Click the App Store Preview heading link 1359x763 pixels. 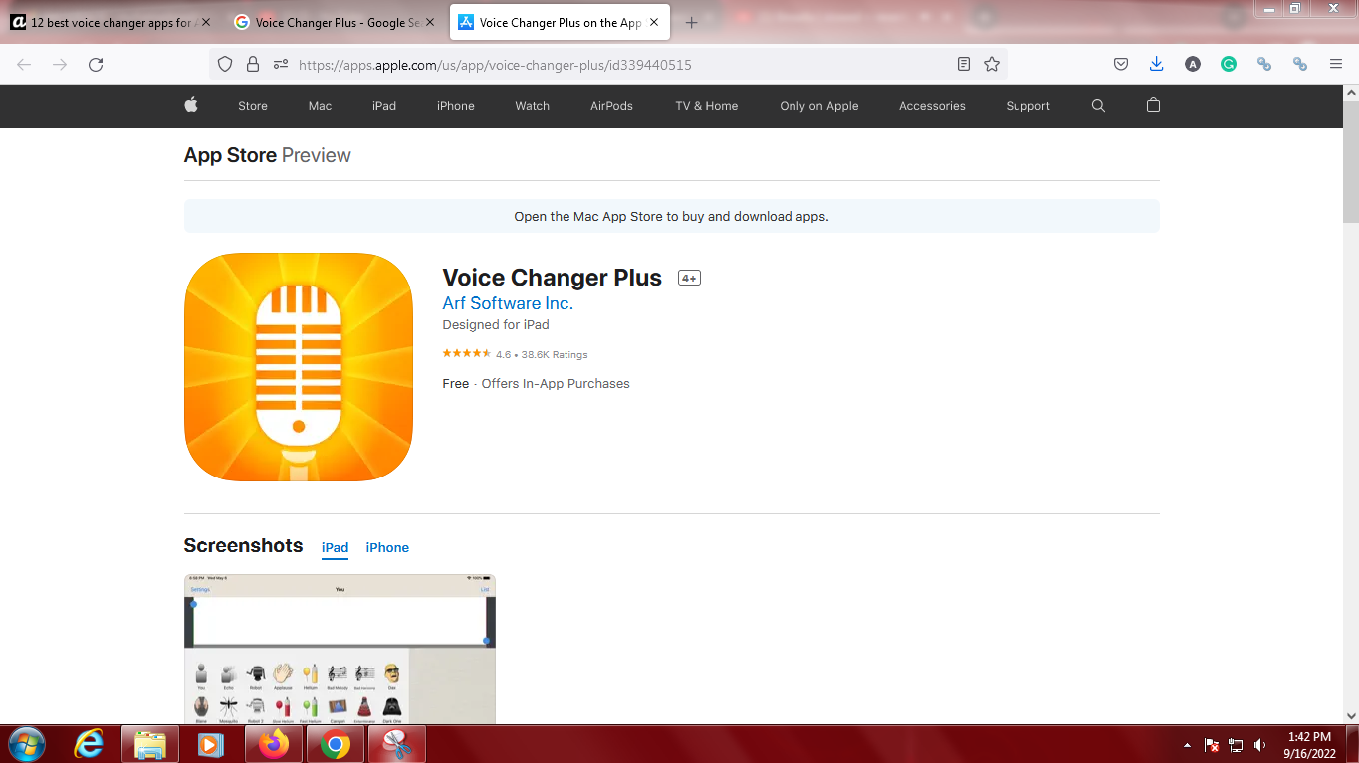pyautogui.click(x=267, y=155)
